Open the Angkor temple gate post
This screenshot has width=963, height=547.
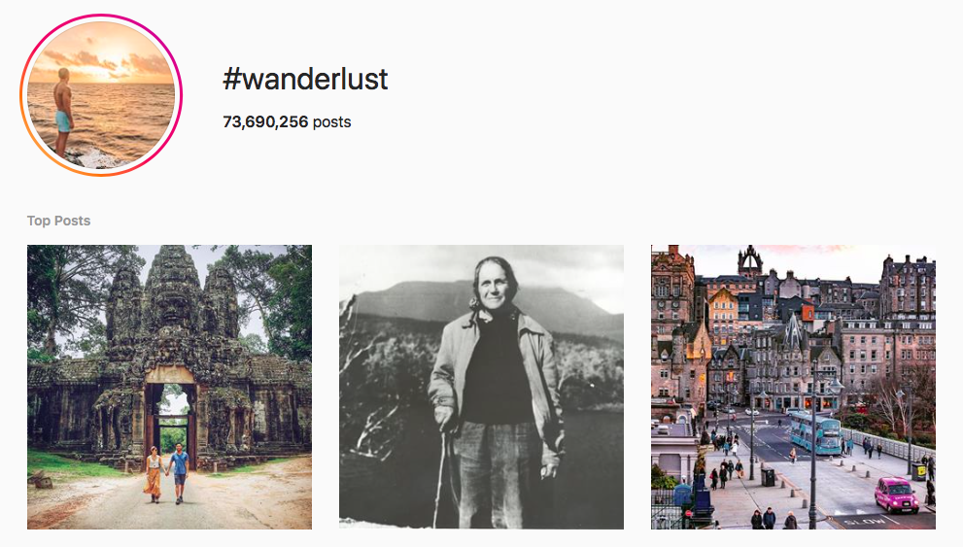[x=169, y=387]
